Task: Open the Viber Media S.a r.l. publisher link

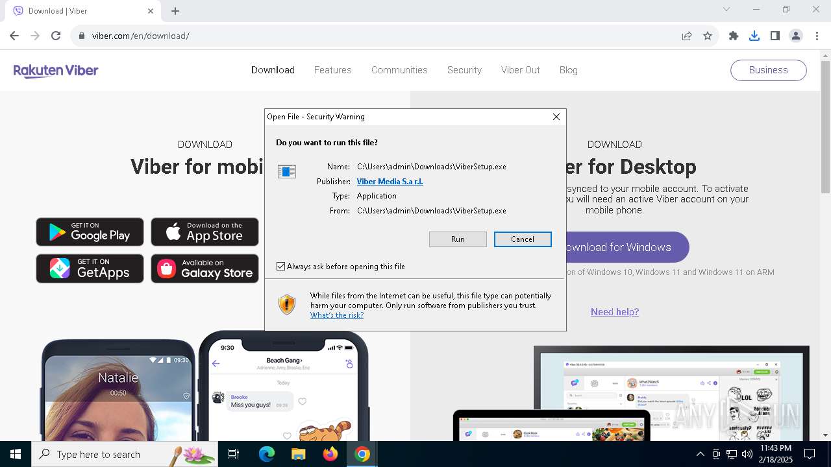Action: [x=390, y=182]
